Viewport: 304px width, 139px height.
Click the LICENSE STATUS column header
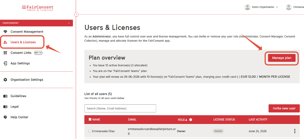224,120
